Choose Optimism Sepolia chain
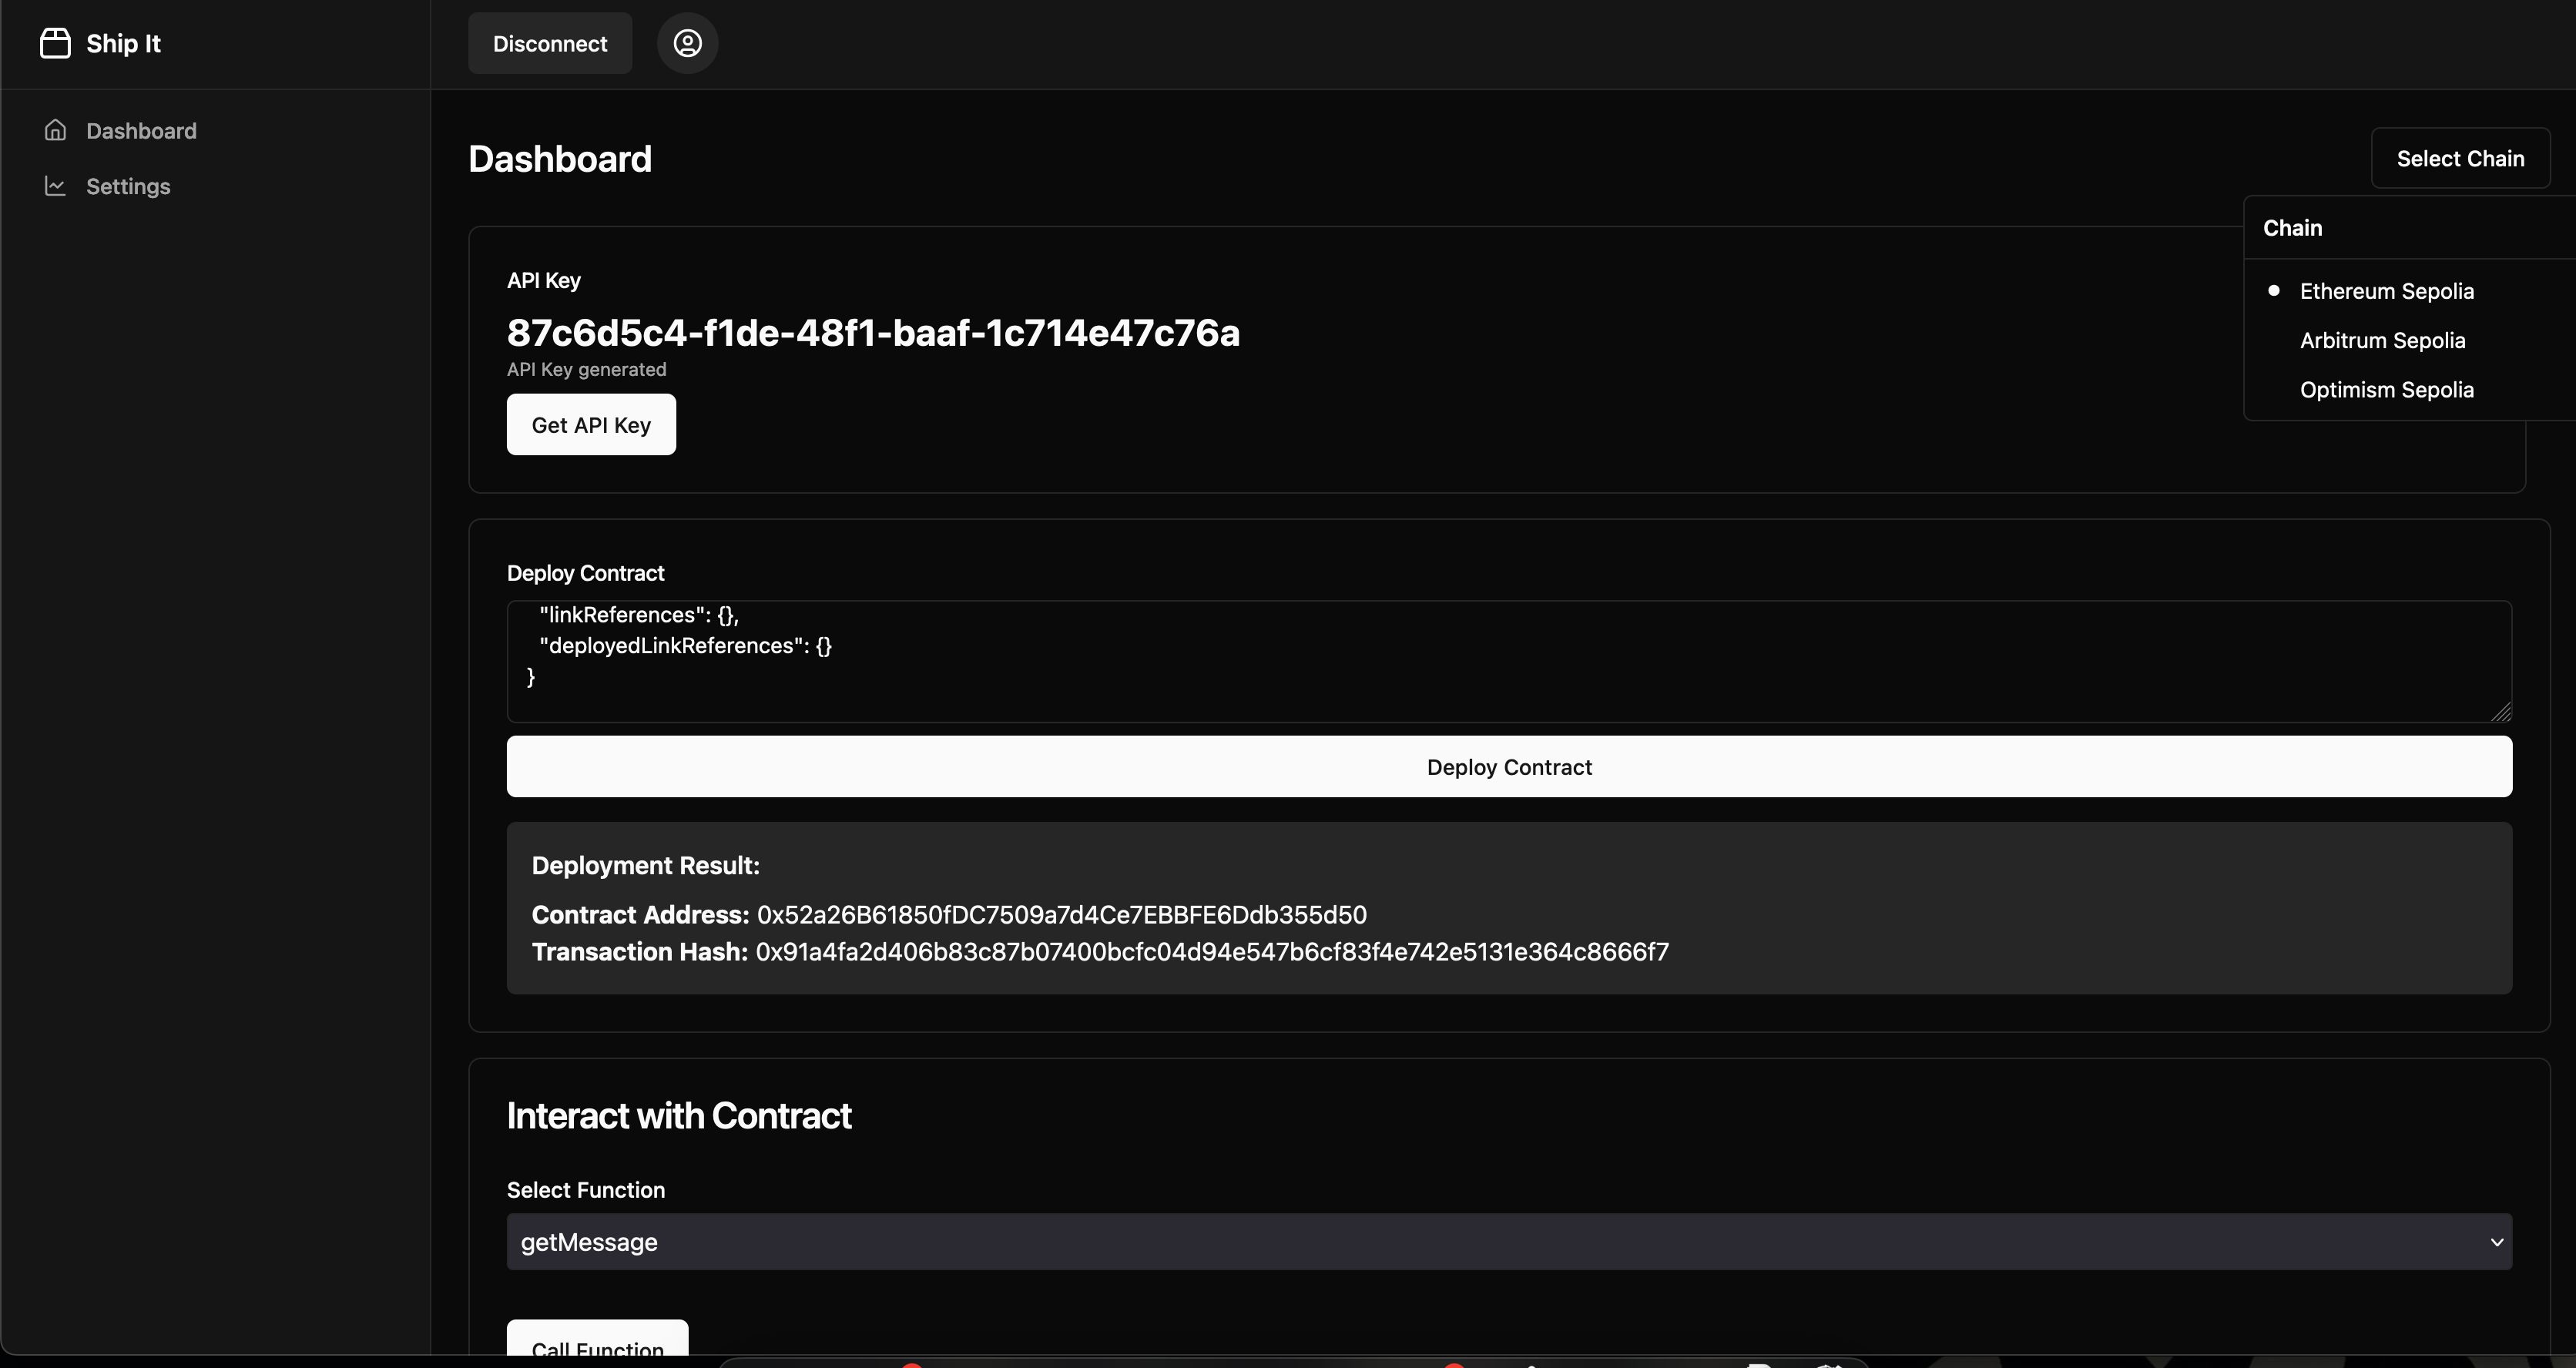Screen dimensions: 2576x1368 2386,390
